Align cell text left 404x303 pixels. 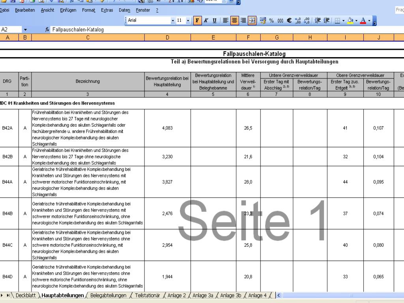point(225,21)
